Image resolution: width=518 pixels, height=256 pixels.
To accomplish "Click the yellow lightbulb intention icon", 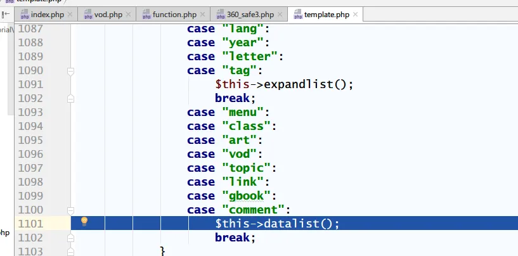I will pyautogui.click(x=83, y=222).
